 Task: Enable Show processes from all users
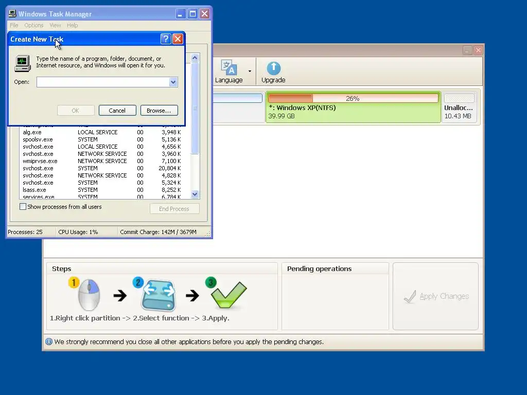point(23,207)
